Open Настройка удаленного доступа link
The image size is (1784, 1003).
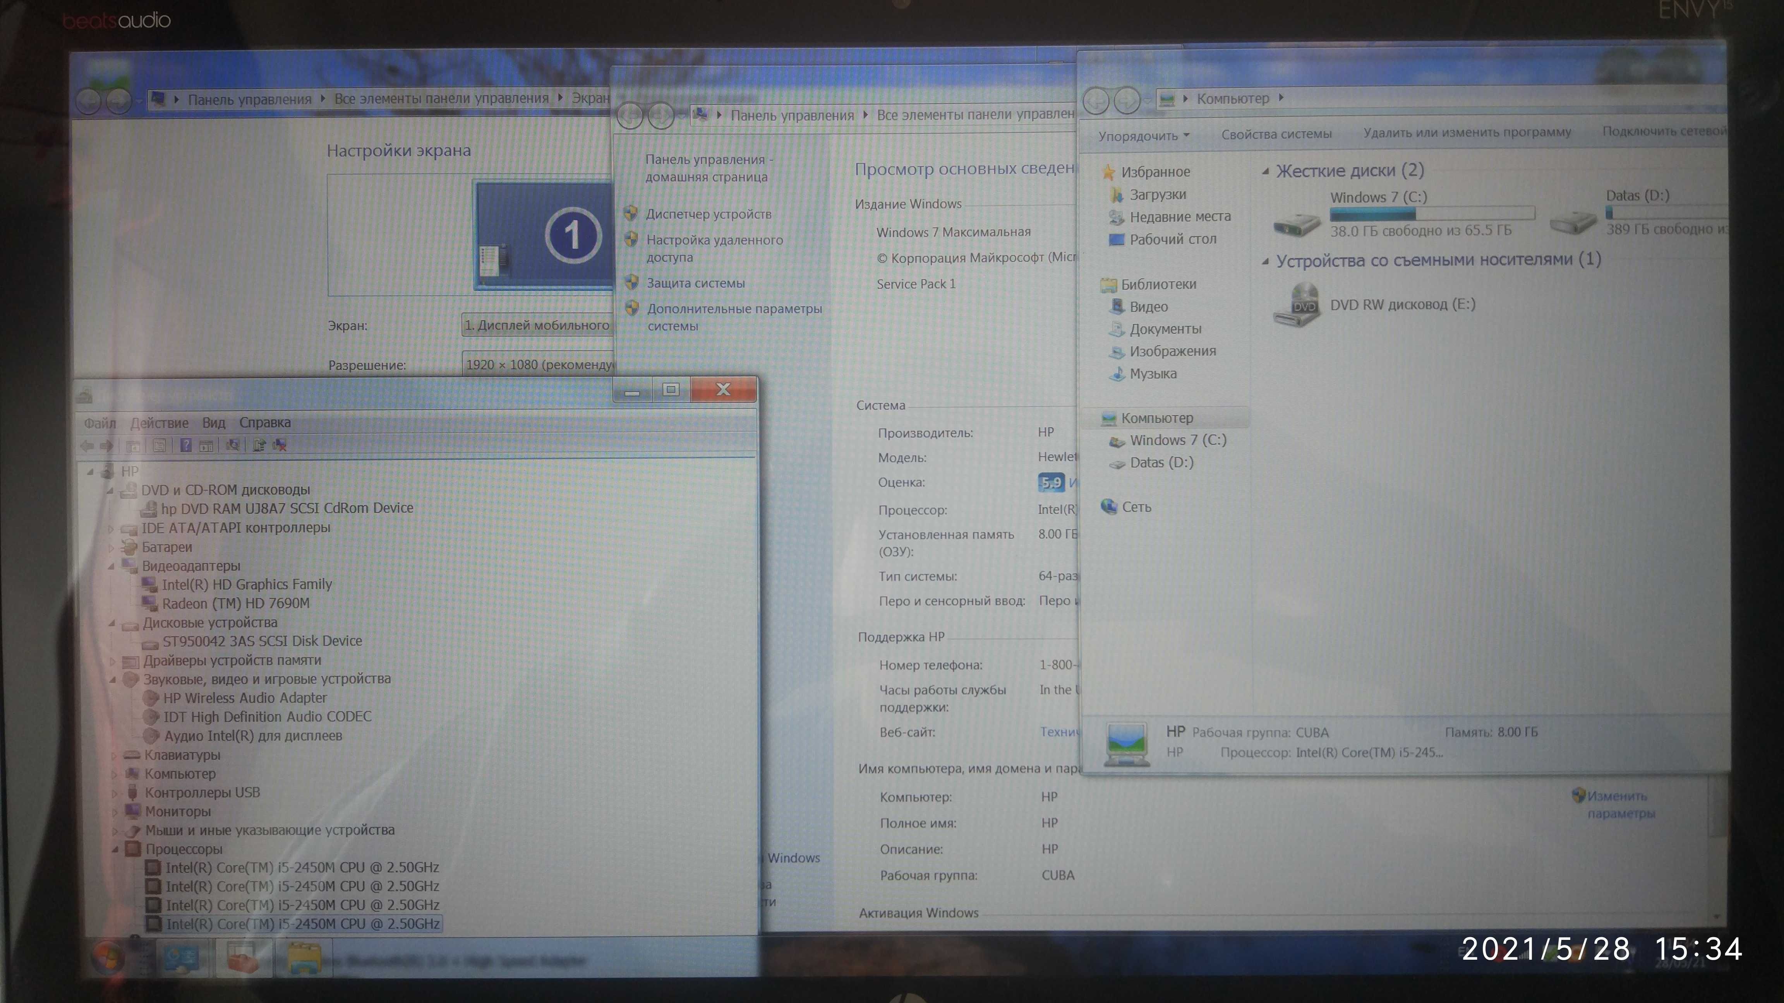[x=714, y=248]
